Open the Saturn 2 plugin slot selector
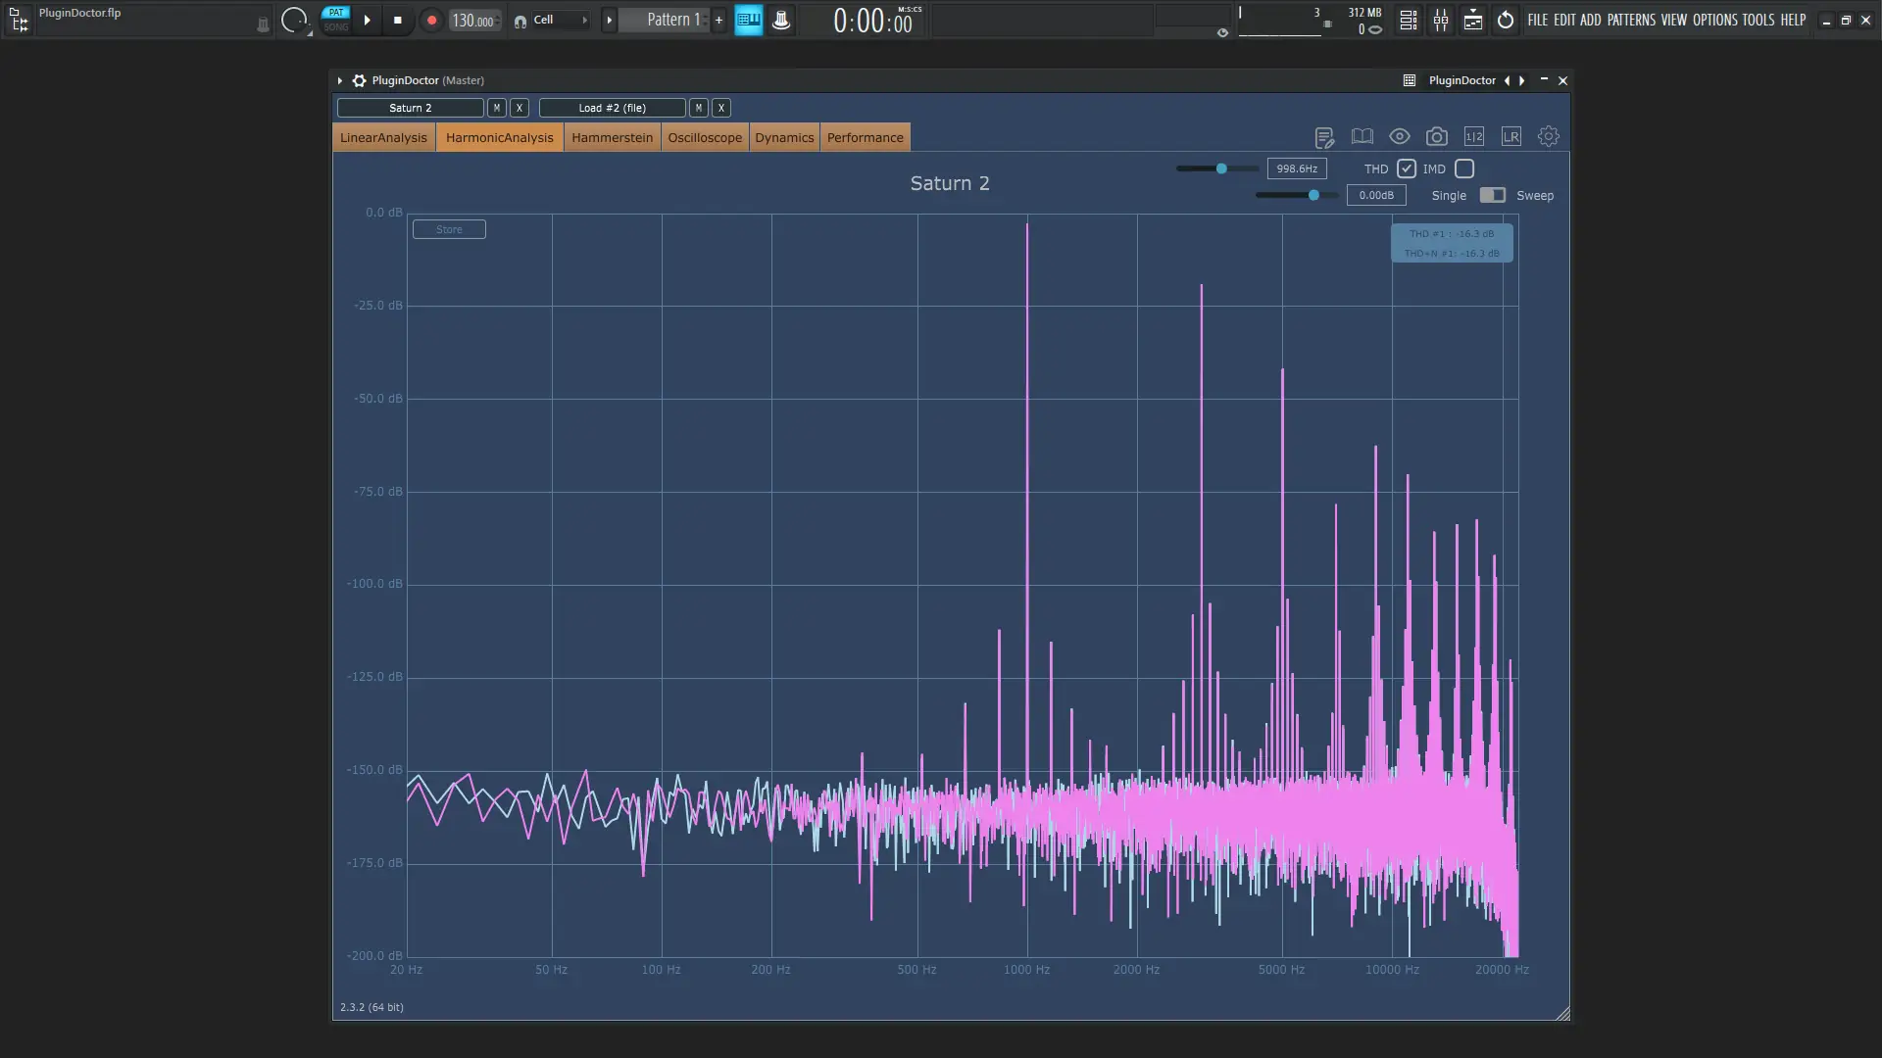The image size is (1882, 1058). pos(410,108)
